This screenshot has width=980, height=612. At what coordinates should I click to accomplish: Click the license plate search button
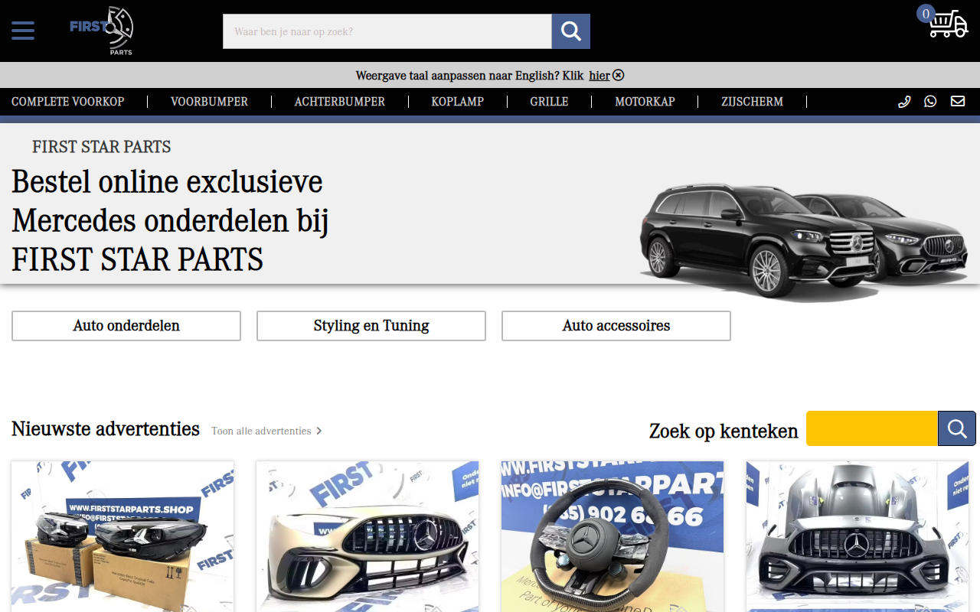[957, 428]
